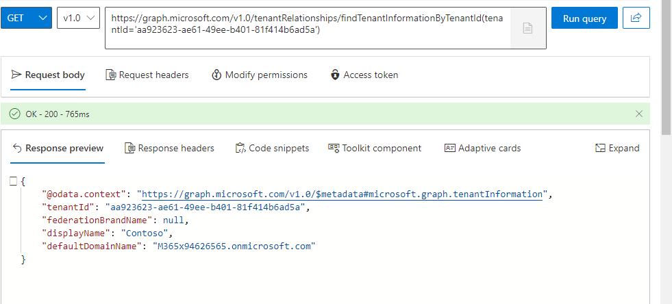The width and height of the screenshot is (672, 304).
Task: Open the @odata.context metadata link
Action: 342,194
